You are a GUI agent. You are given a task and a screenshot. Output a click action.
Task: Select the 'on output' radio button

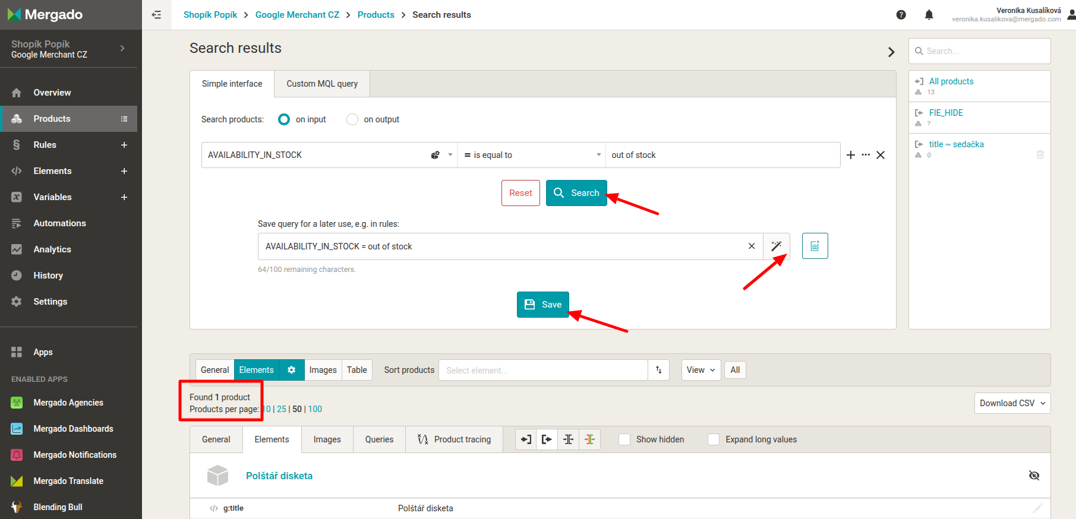[x=352, y=119]
